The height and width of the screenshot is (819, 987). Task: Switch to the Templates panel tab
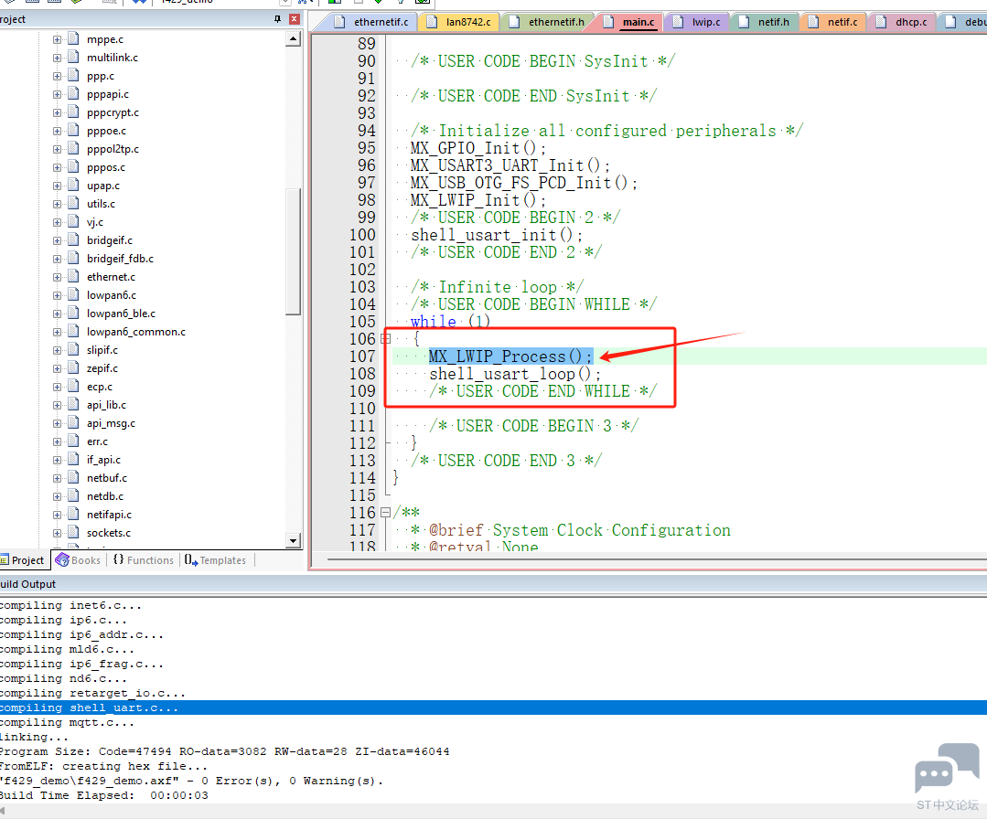tap(215, 559)
